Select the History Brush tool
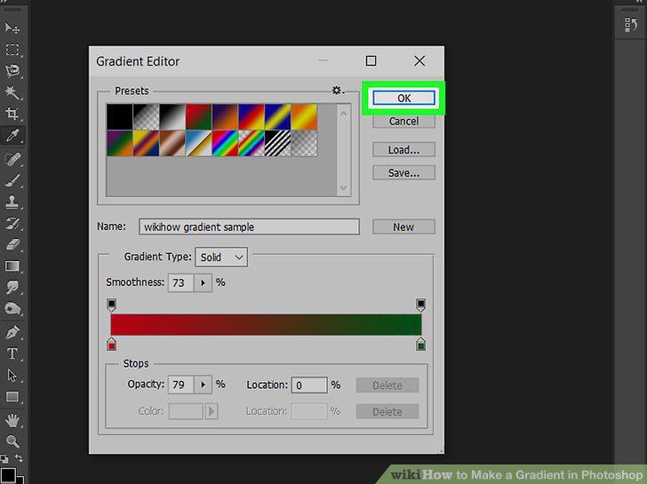 pos(12,224)
